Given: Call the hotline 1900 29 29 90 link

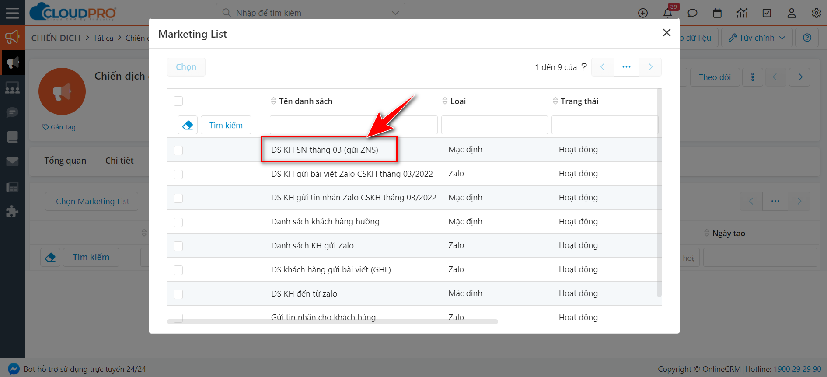Looking at the screenshot, I should (x=797, y=369).
